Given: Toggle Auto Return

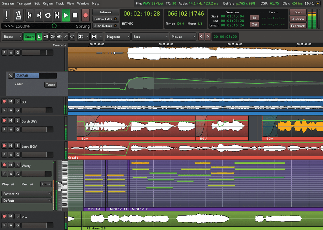Looking at the screenshot, I should [105, 26].
